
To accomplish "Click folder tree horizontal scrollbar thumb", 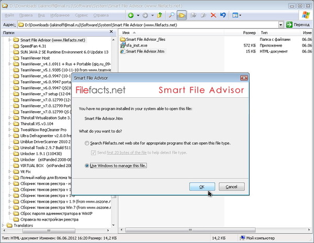I will click(x=49, y=230).
